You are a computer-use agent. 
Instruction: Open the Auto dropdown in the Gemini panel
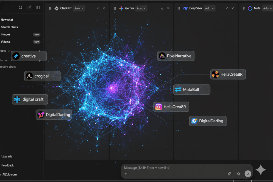(141, 8)
